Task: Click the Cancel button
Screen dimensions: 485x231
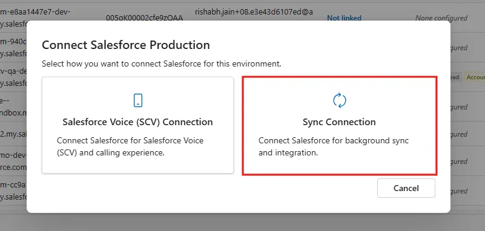Action: (x=406, y=188)
